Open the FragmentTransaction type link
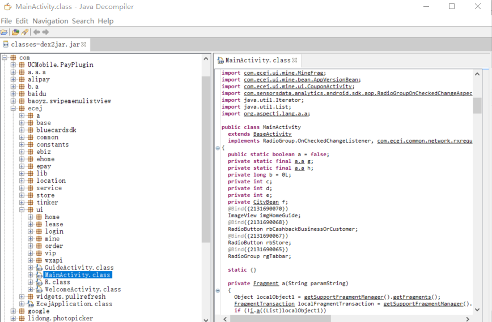Screen dimensions: 492x322 click(264, 304)
